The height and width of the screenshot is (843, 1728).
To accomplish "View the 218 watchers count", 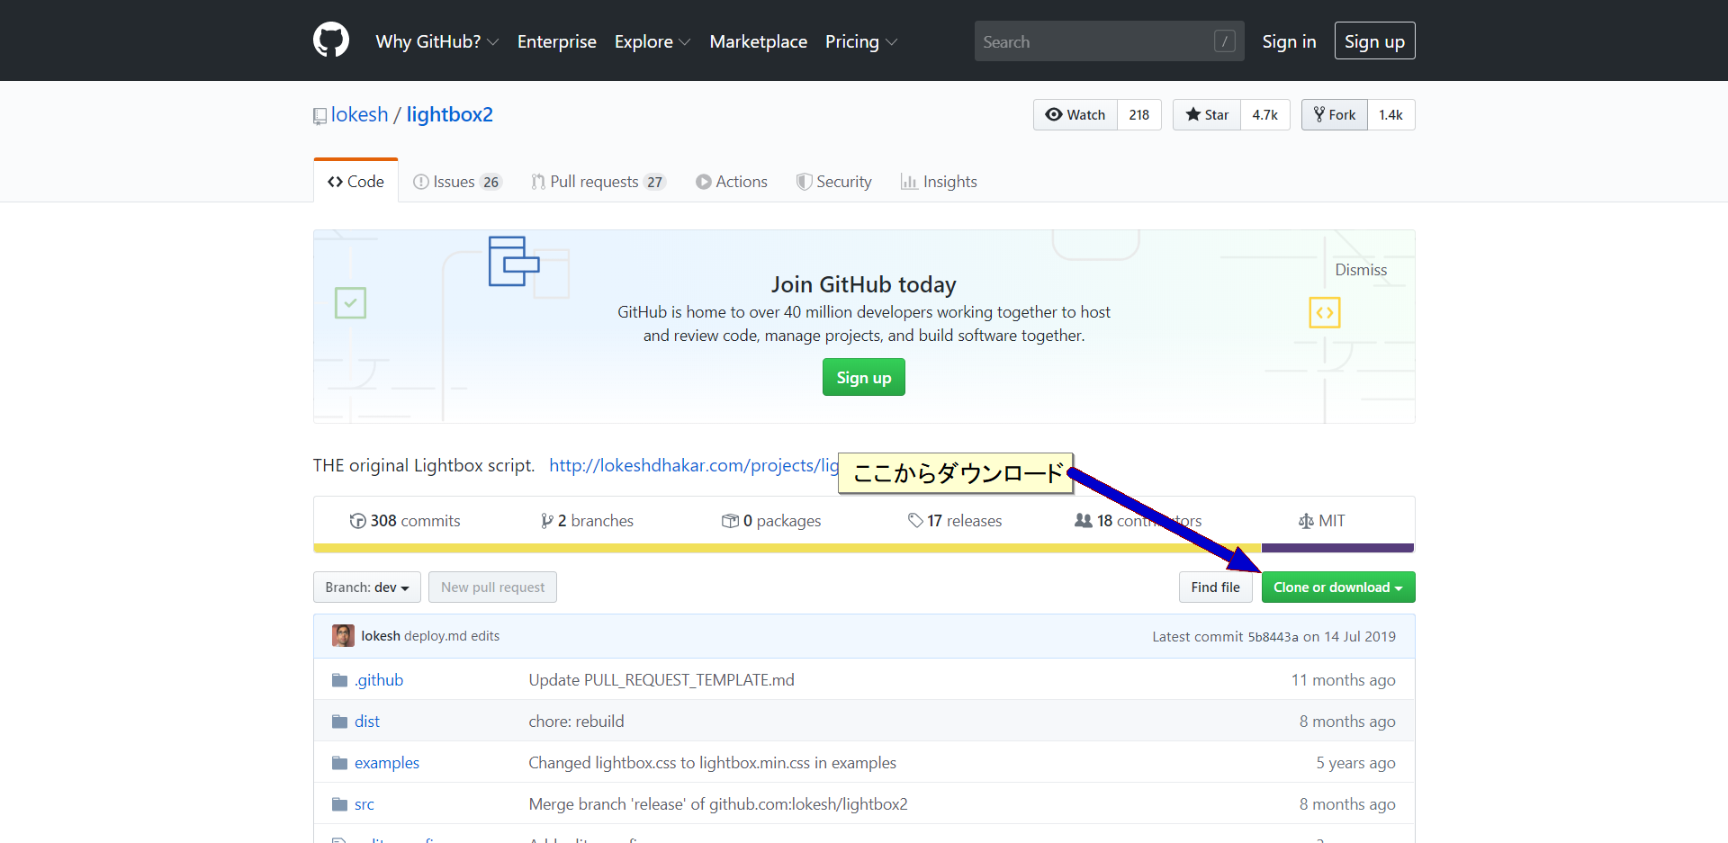I will click(x=1139, y=115).
